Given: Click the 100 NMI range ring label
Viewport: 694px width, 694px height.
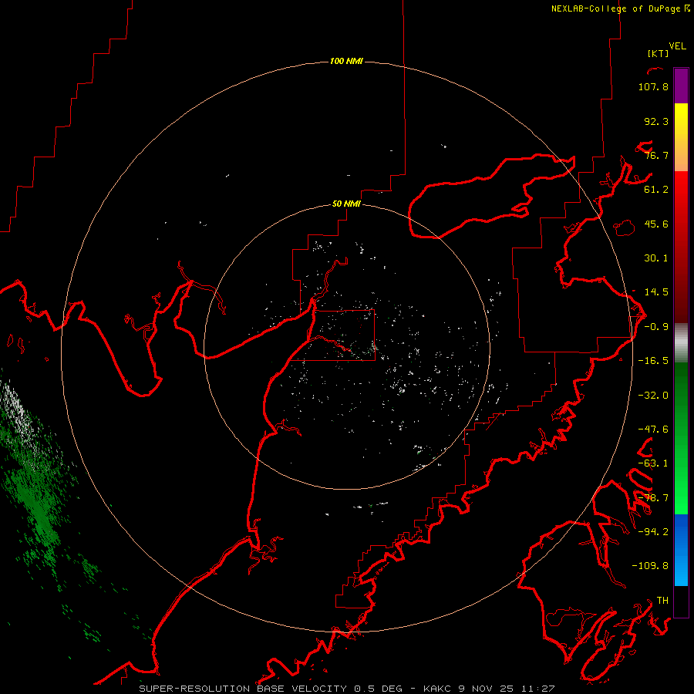Looking at the screenshot, I should [x=346, y=61].
